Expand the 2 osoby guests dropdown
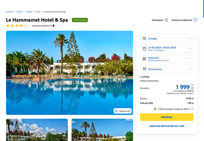Screen dimensions: 204x141 click(167, 39)
